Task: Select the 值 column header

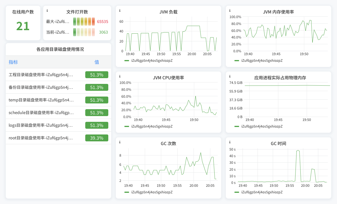Action: click(96, 62)
